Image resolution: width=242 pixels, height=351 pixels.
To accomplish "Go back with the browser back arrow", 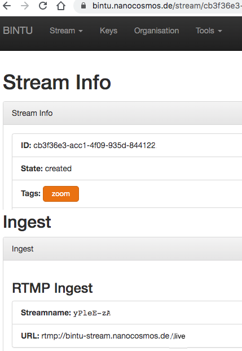I will [7, 6].
